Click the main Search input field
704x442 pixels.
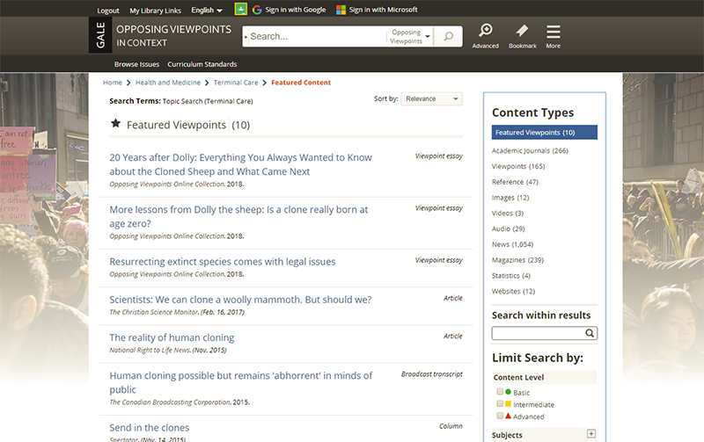coord(317,36)
